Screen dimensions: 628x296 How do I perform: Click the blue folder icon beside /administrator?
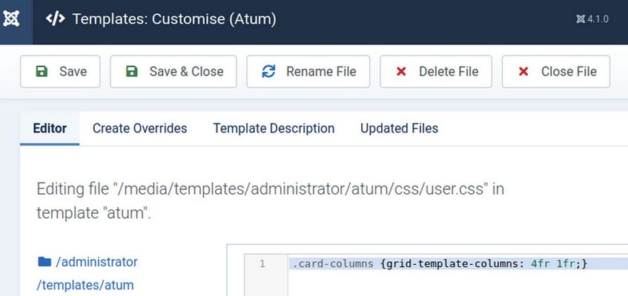coord(44,262)
